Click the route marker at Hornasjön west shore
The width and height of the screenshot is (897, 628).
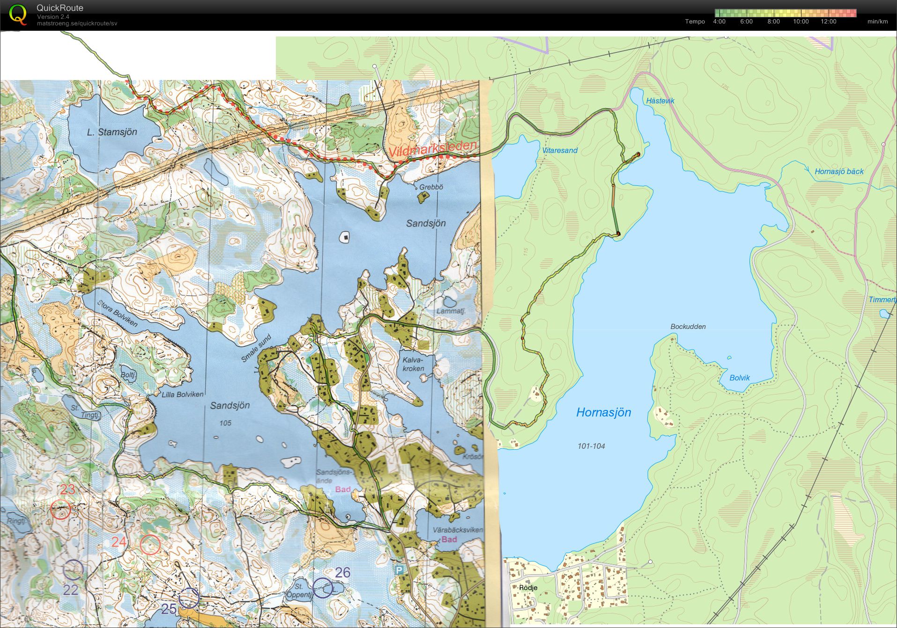tap(618, 233)
